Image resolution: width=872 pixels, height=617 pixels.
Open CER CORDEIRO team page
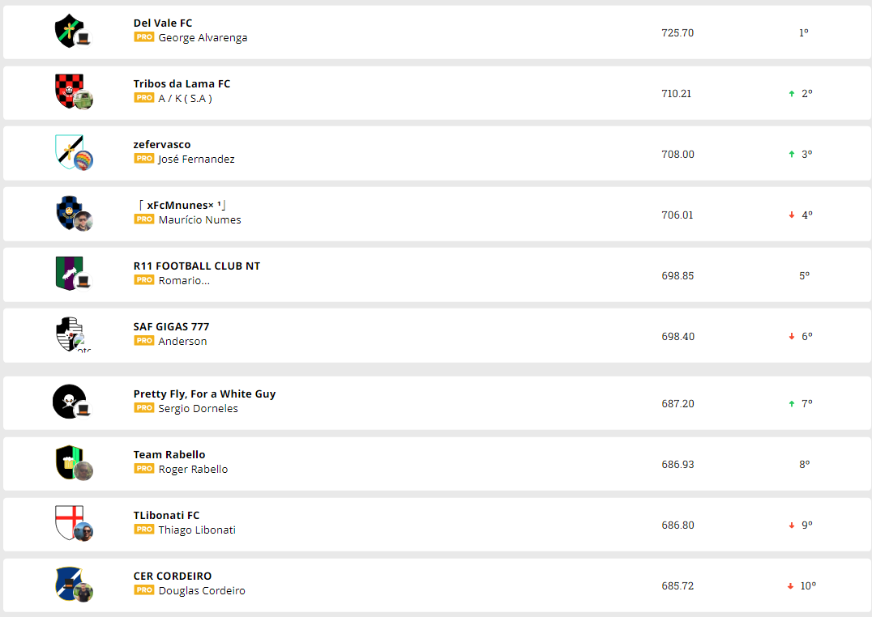[x=172, y=577]
